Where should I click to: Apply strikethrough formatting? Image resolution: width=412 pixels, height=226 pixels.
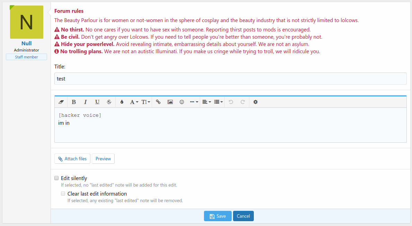coord(109,102)
